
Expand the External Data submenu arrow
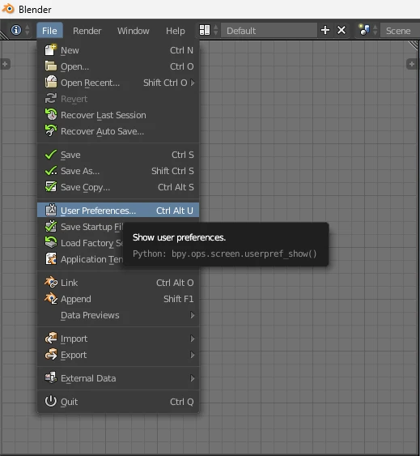point(193,378)
